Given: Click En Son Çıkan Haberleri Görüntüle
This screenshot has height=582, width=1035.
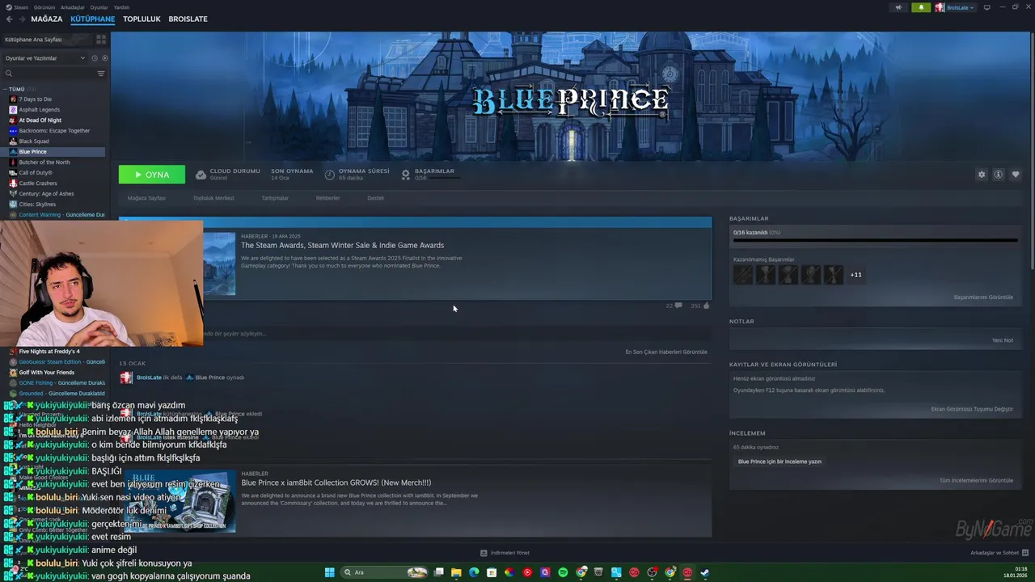Looking at the screenshot, I should (x=666, y=352).
